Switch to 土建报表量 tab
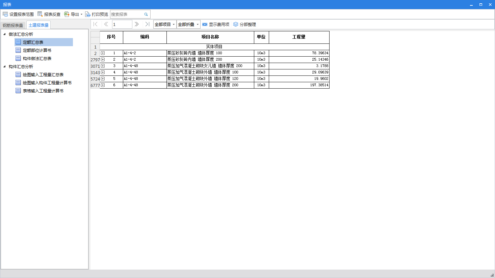 (x=38, y=25)
